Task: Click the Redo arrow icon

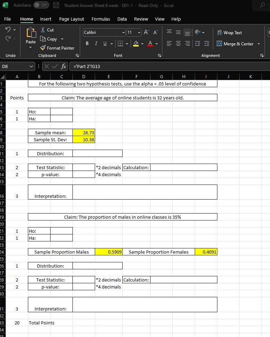Action: (8, 39)
